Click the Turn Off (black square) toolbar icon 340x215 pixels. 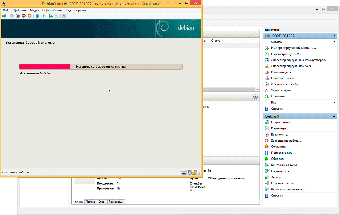click(18, 16)
